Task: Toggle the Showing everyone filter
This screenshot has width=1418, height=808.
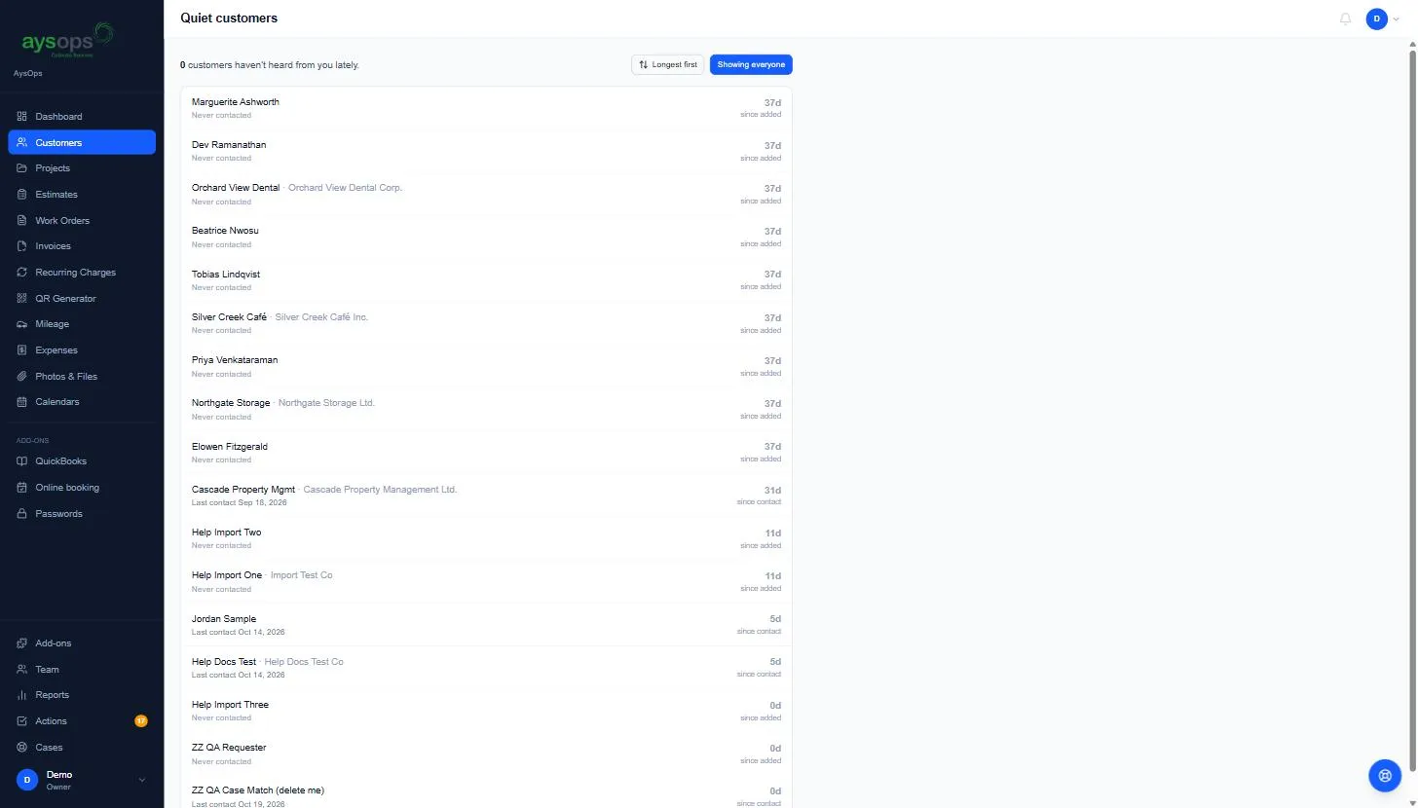Action: click(751, 64)
